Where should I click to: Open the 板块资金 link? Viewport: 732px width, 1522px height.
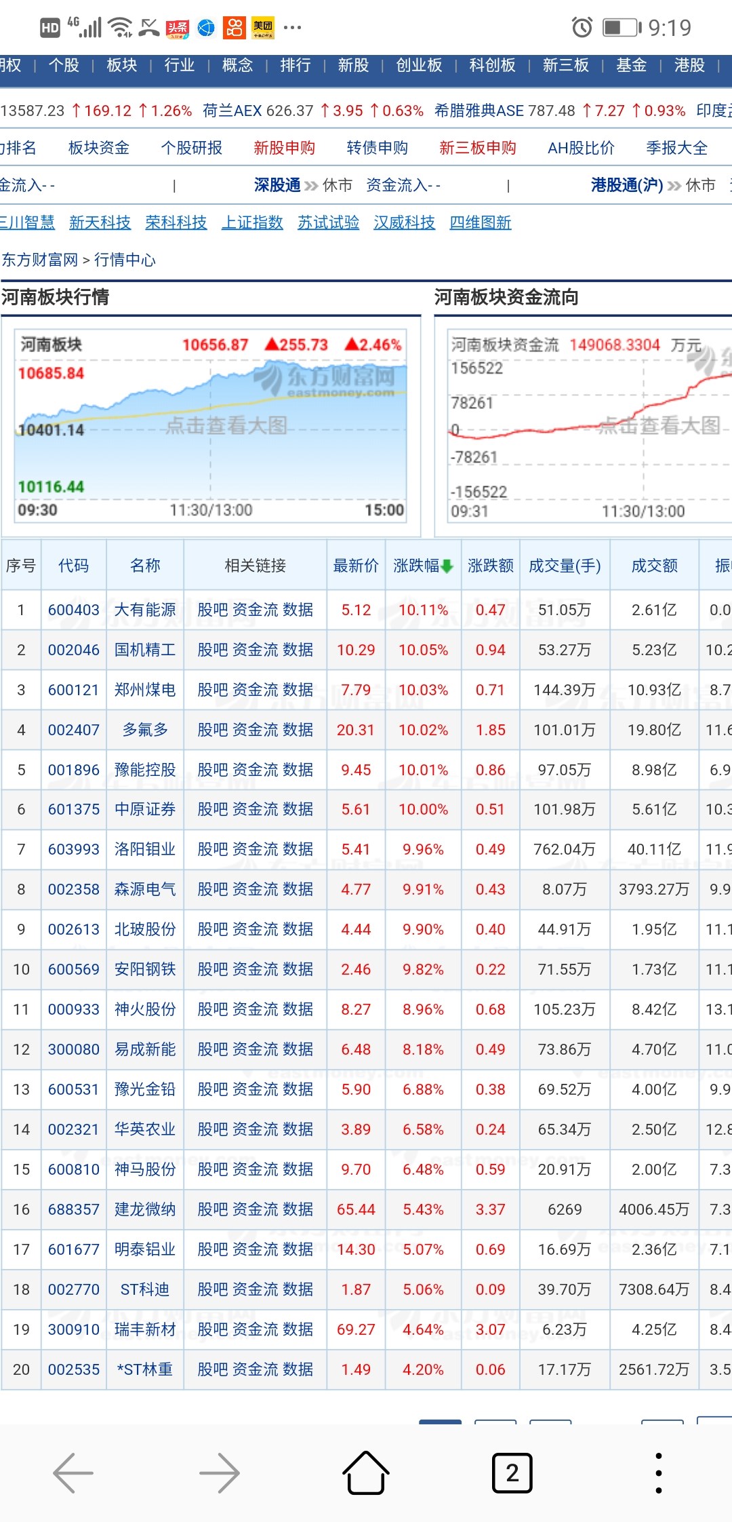pyautogui.click(x=99, y=148)
